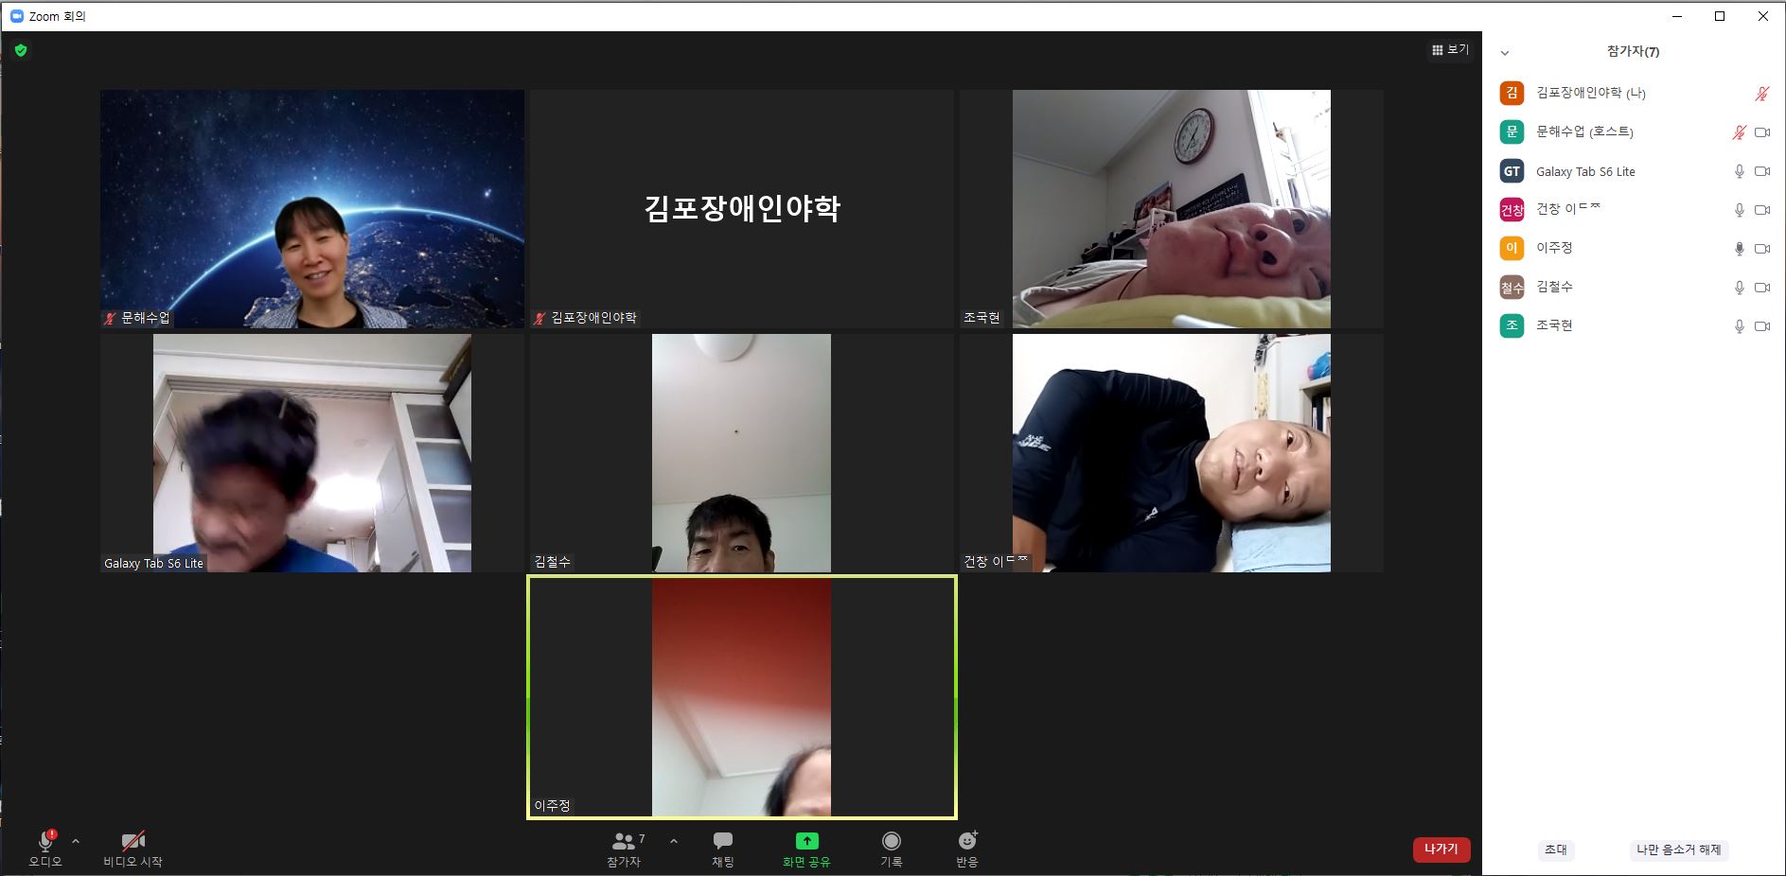This screenshot has height=876, width=1786.
Task: Select the 김포장애인야학 name tile
Action: pyautogui.click(x=742, y=209)
